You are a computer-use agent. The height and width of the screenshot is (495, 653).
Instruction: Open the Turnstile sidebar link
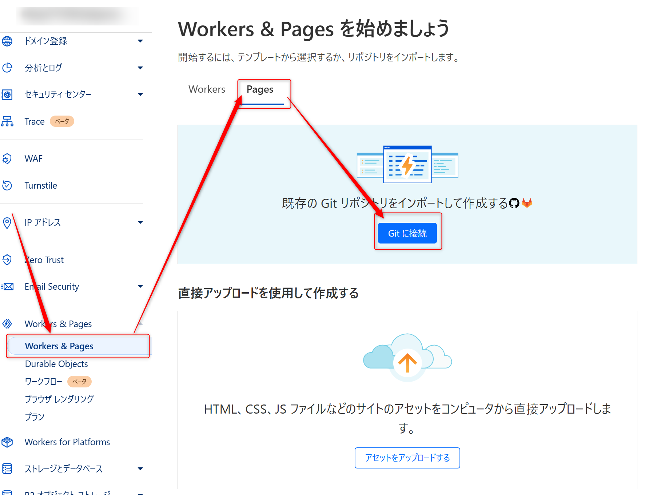pyautogui.click(x=41, y=186)
